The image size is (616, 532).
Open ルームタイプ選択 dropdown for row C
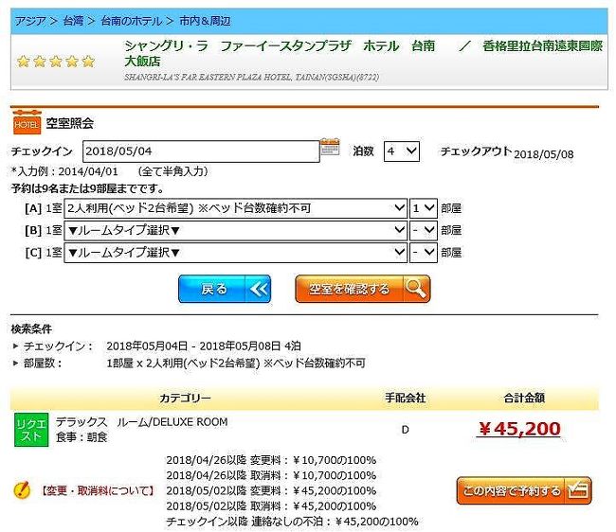tap(235, 253)
